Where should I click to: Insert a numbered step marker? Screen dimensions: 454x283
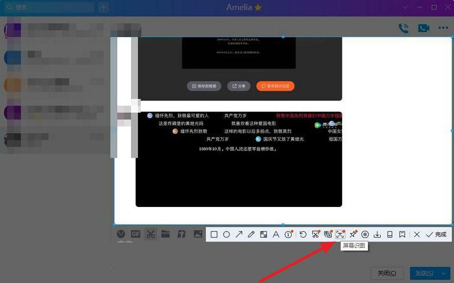click(x=288, y=235)
